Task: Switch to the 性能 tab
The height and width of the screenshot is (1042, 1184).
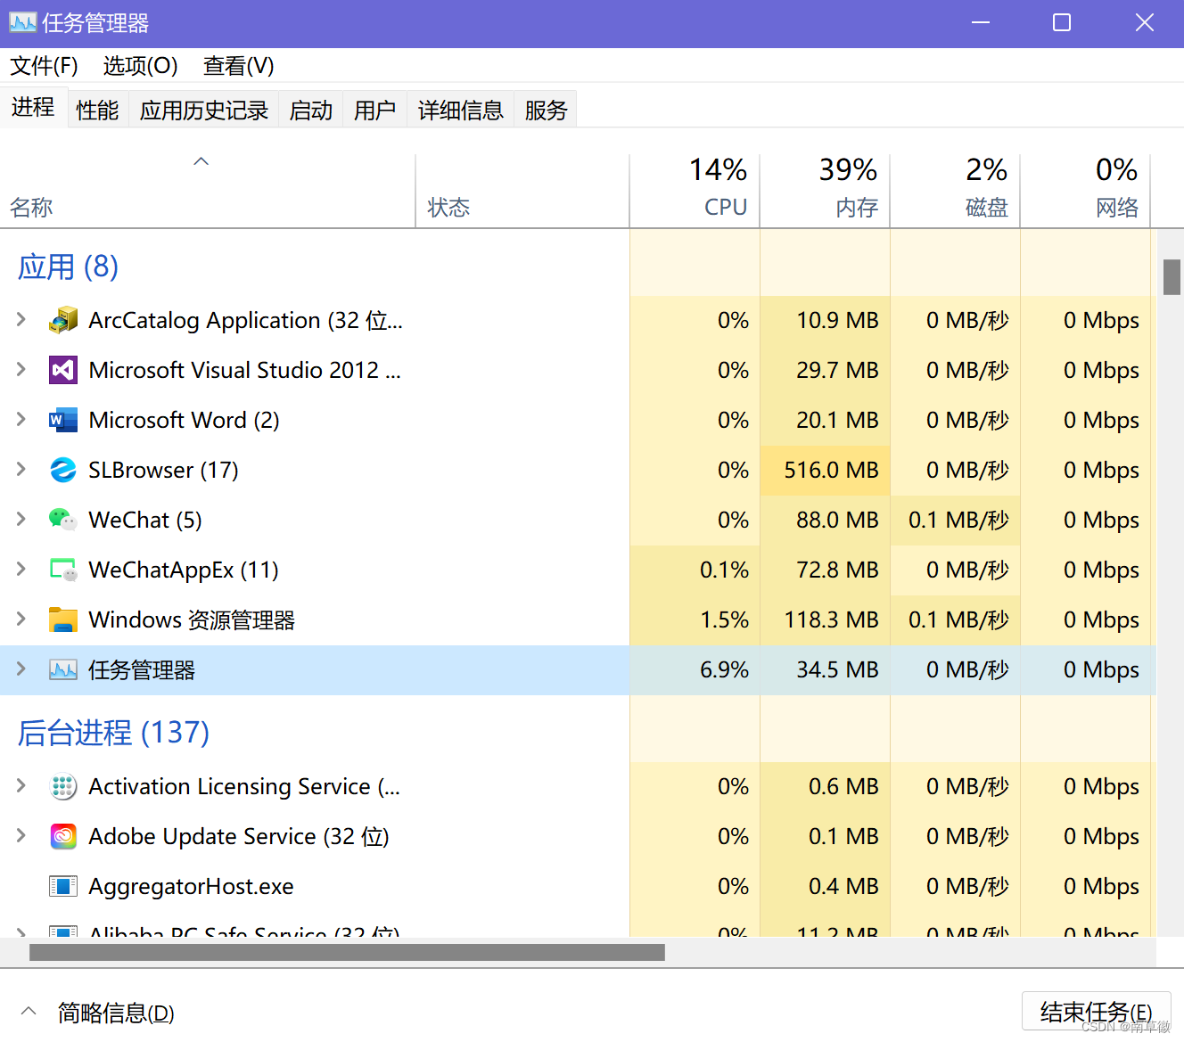Action: (97, 110)
